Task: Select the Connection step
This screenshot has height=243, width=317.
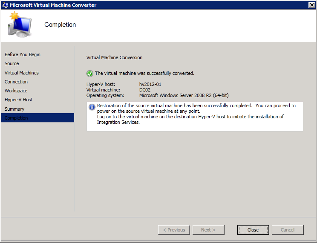Action: (x=16, y=82)
